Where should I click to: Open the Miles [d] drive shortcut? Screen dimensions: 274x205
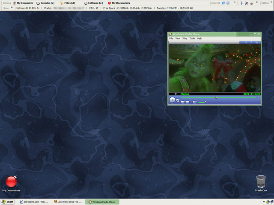coord(68,3)
